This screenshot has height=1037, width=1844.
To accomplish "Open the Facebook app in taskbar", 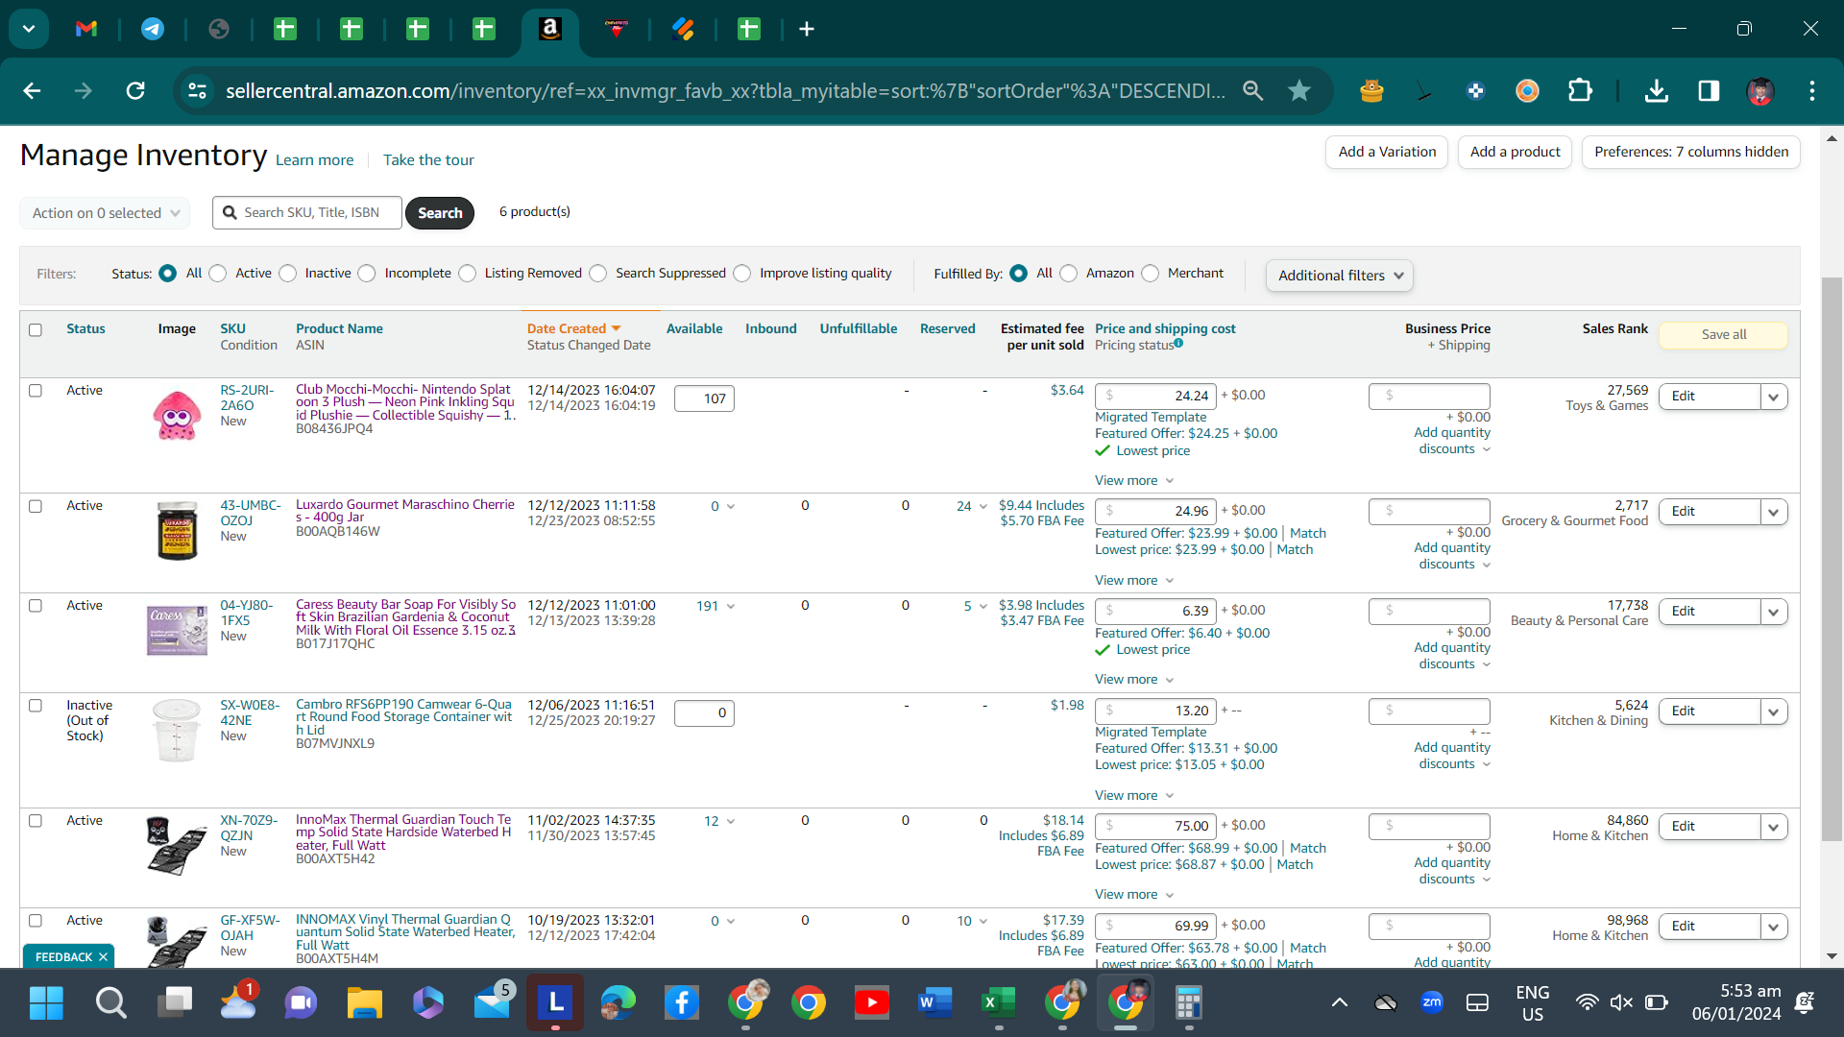I will 681,1003.
